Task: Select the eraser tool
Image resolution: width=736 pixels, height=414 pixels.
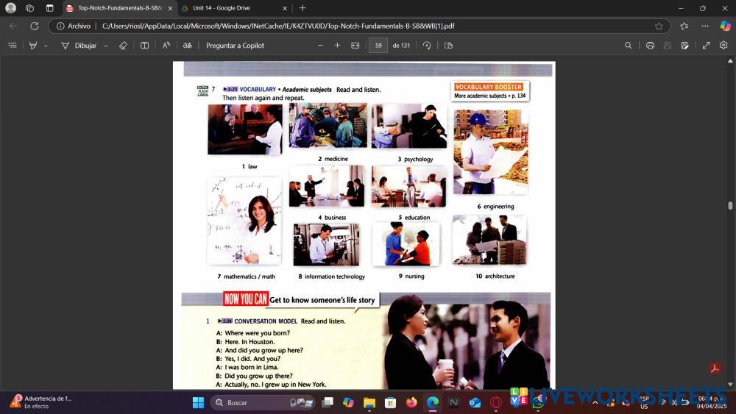Action: click(123, 46)
